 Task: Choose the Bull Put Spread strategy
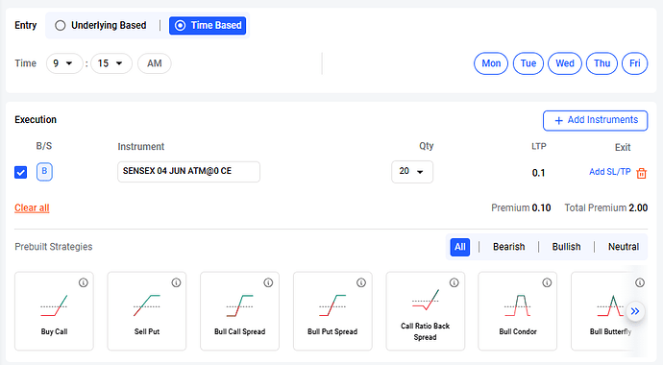pos(332,311)
